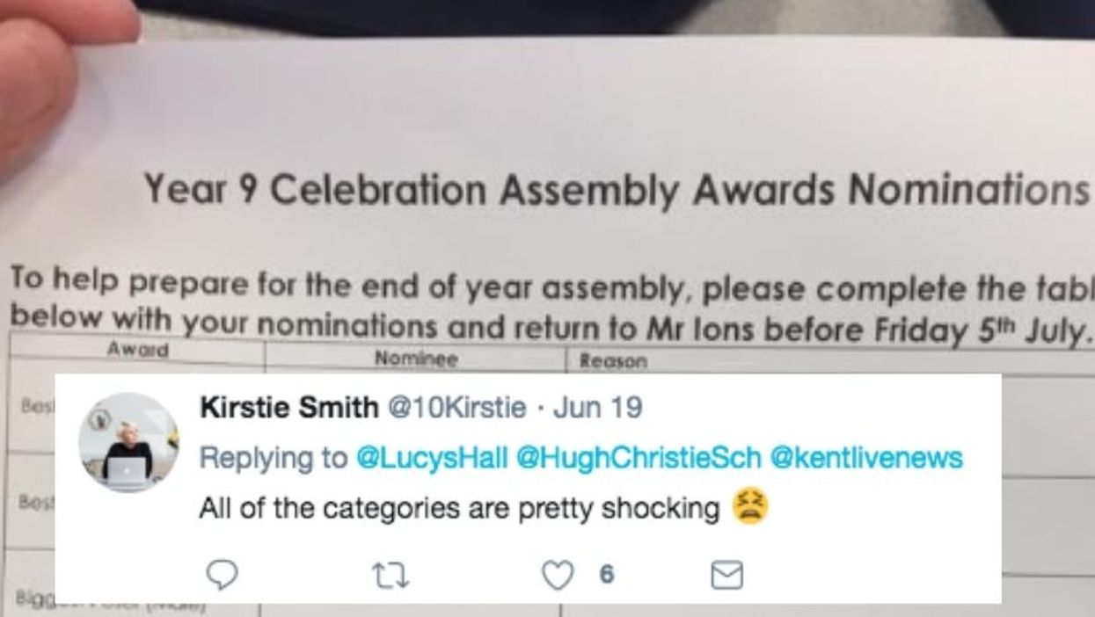This screenshot has height=617, width=1095.
Task: Open the @HughChristieSch mention
Action: click(638, 458)
